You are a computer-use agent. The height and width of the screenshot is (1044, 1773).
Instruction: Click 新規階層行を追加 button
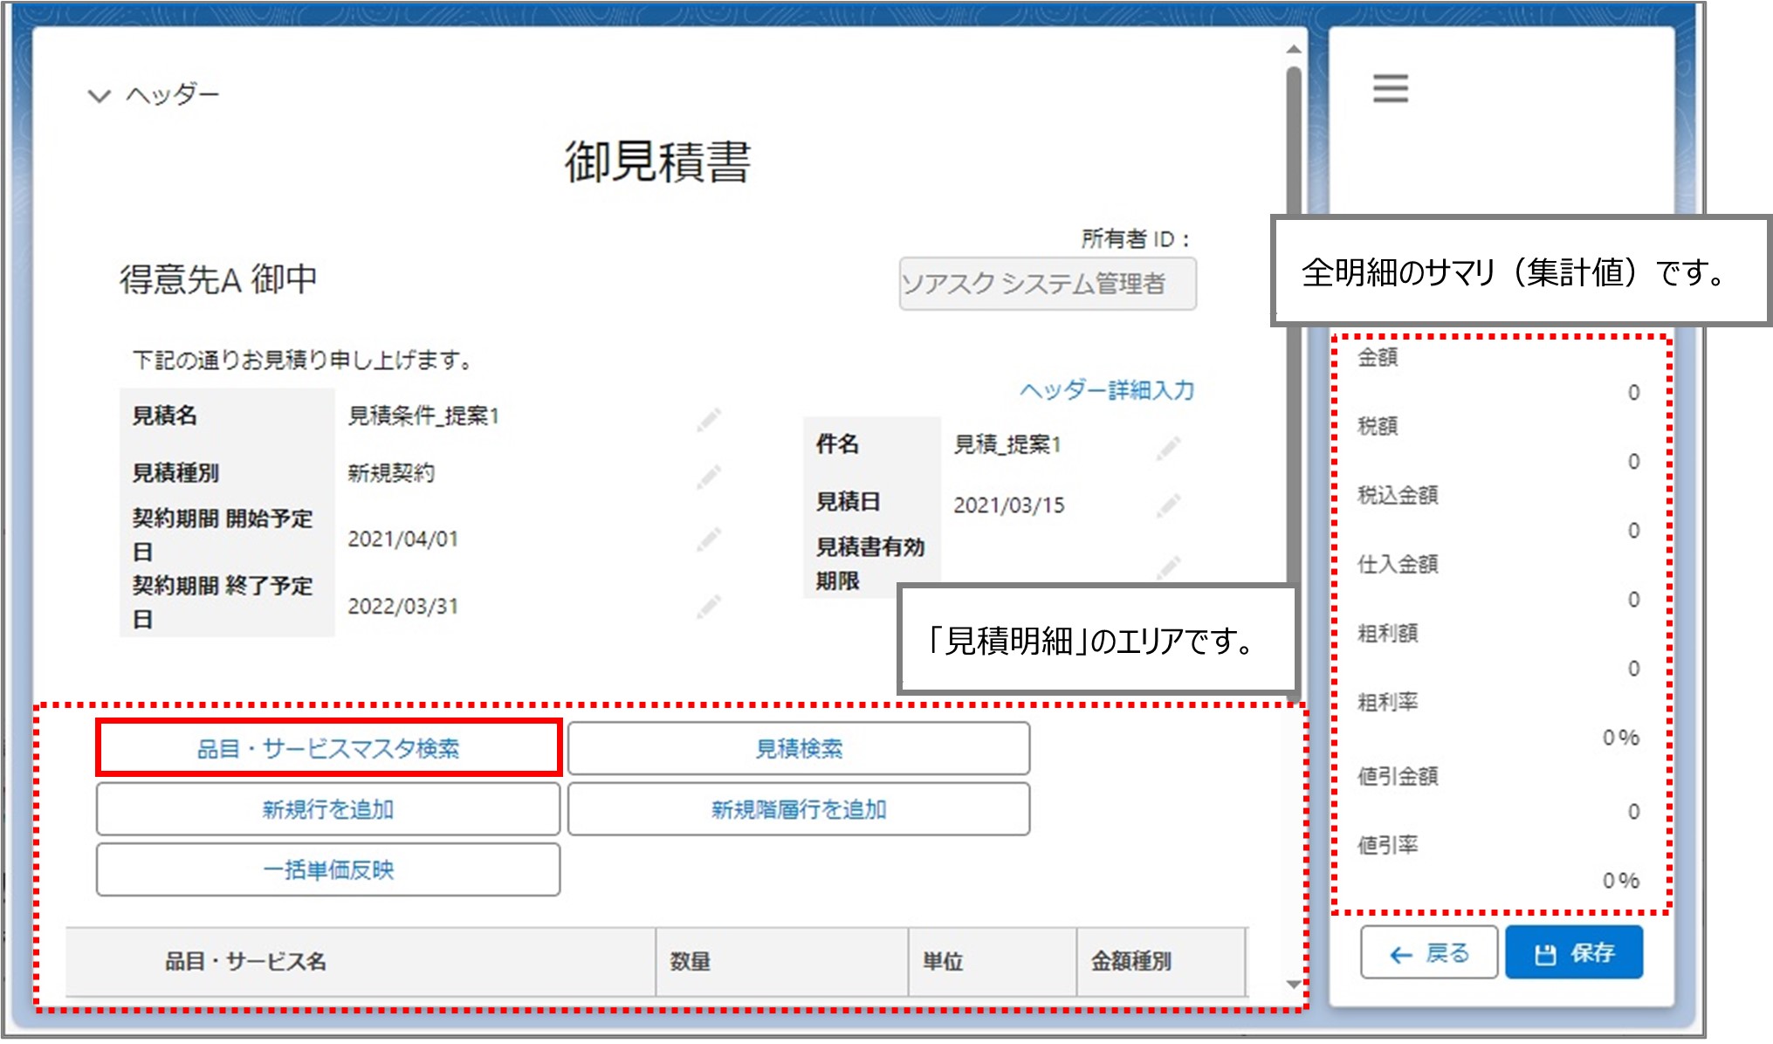[798, 809]
